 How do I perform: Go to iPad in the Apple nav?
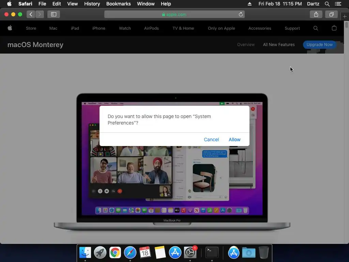pyautogui.click(x=75, y=28)
